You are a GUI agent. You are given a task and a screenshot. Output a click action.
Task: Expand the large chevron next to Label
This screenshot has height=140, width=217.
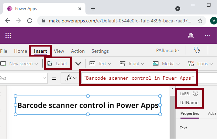[x=78, y=64]
